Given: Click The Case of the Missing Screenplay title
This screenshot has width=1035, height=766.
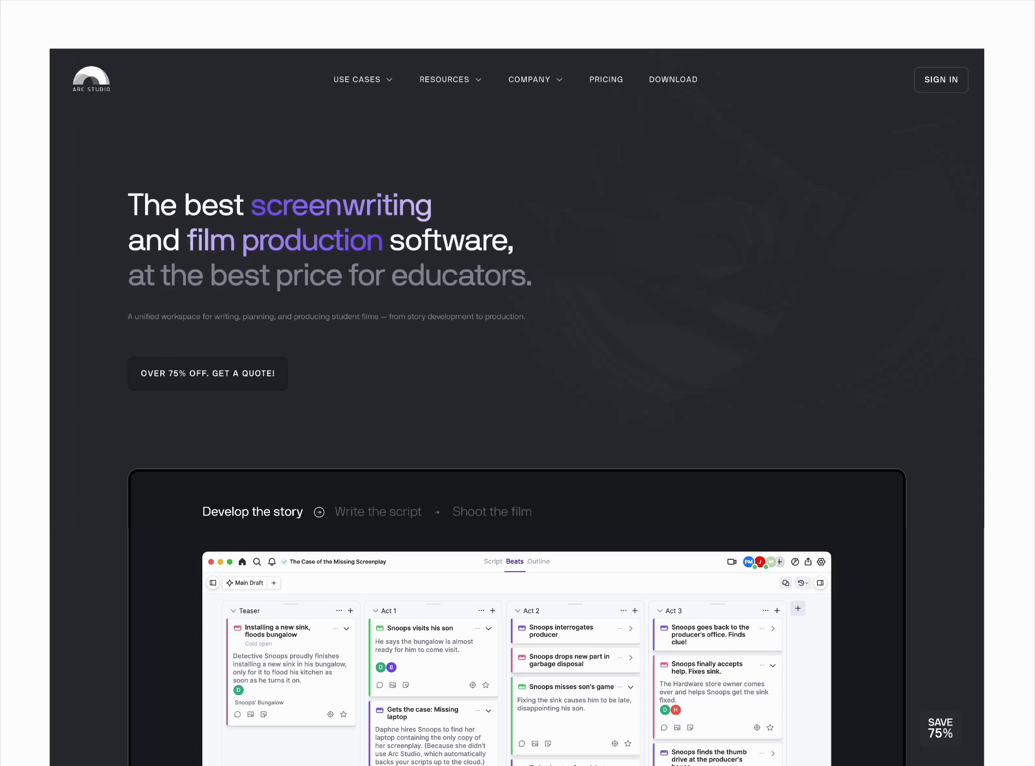Looking at the screenshot, I should click(338, 561).
